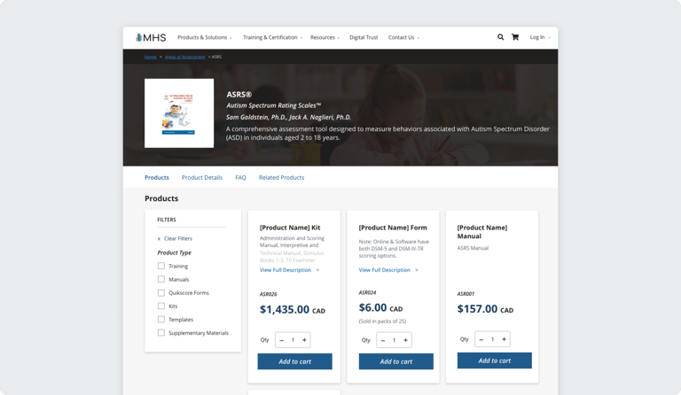
Task: Click the [Product Name] Form title
Action: point(393,228)
